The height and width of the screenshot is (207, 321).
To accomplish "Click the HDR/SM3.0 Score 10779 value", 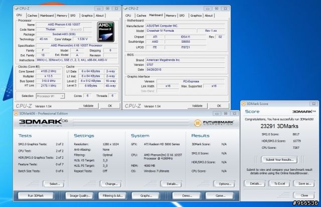I will tap(296, 141).
